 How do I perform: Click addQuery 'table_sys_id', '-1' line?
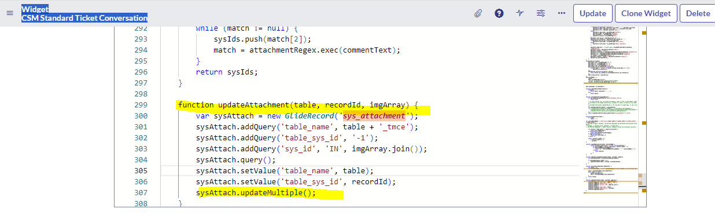point(287,138)
